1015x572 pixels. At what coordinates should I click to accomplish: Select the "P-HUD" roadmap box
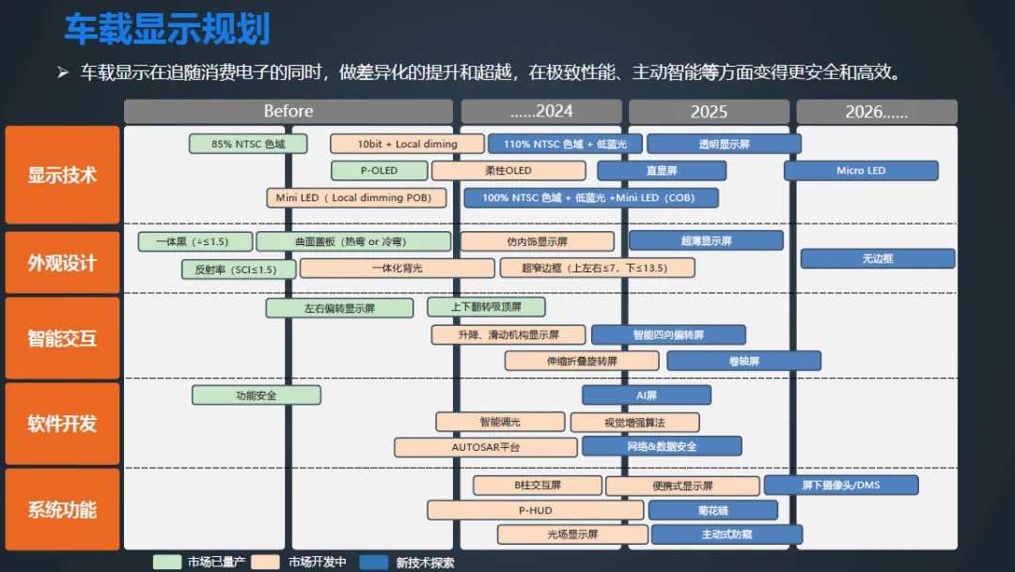point(536,510)
